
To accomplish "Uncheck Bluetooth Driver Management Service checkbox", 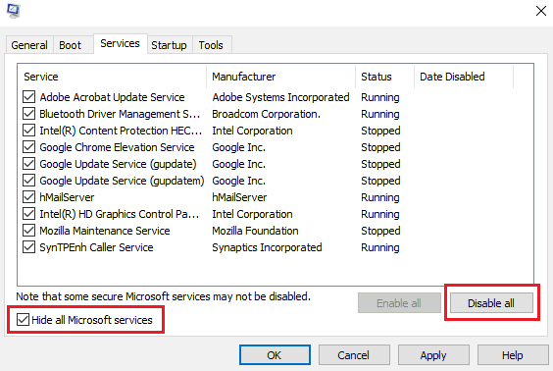I will tap(28, 114).
